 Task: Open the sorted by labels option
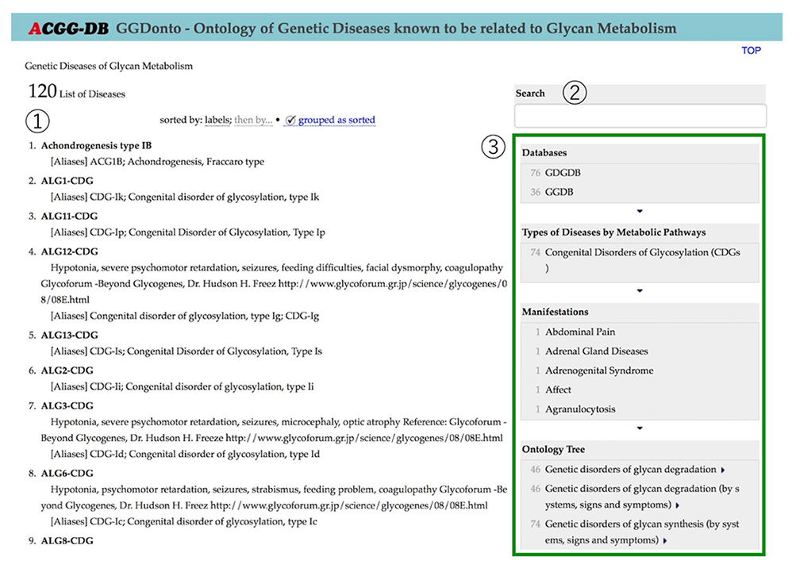(x=217, y=120)
